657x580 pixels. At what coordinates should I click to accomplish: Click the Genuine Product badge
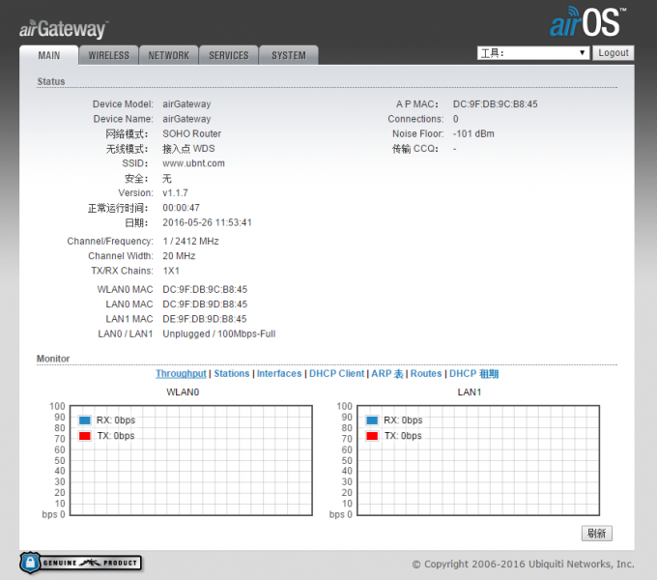(80, 562)
